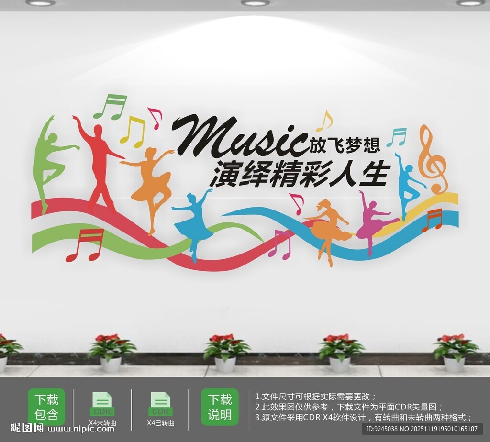Image resolution: width=490 pixels, height=442 pixels.
Task: Click the green 下载包含 badge
Action: click(46, 407)
